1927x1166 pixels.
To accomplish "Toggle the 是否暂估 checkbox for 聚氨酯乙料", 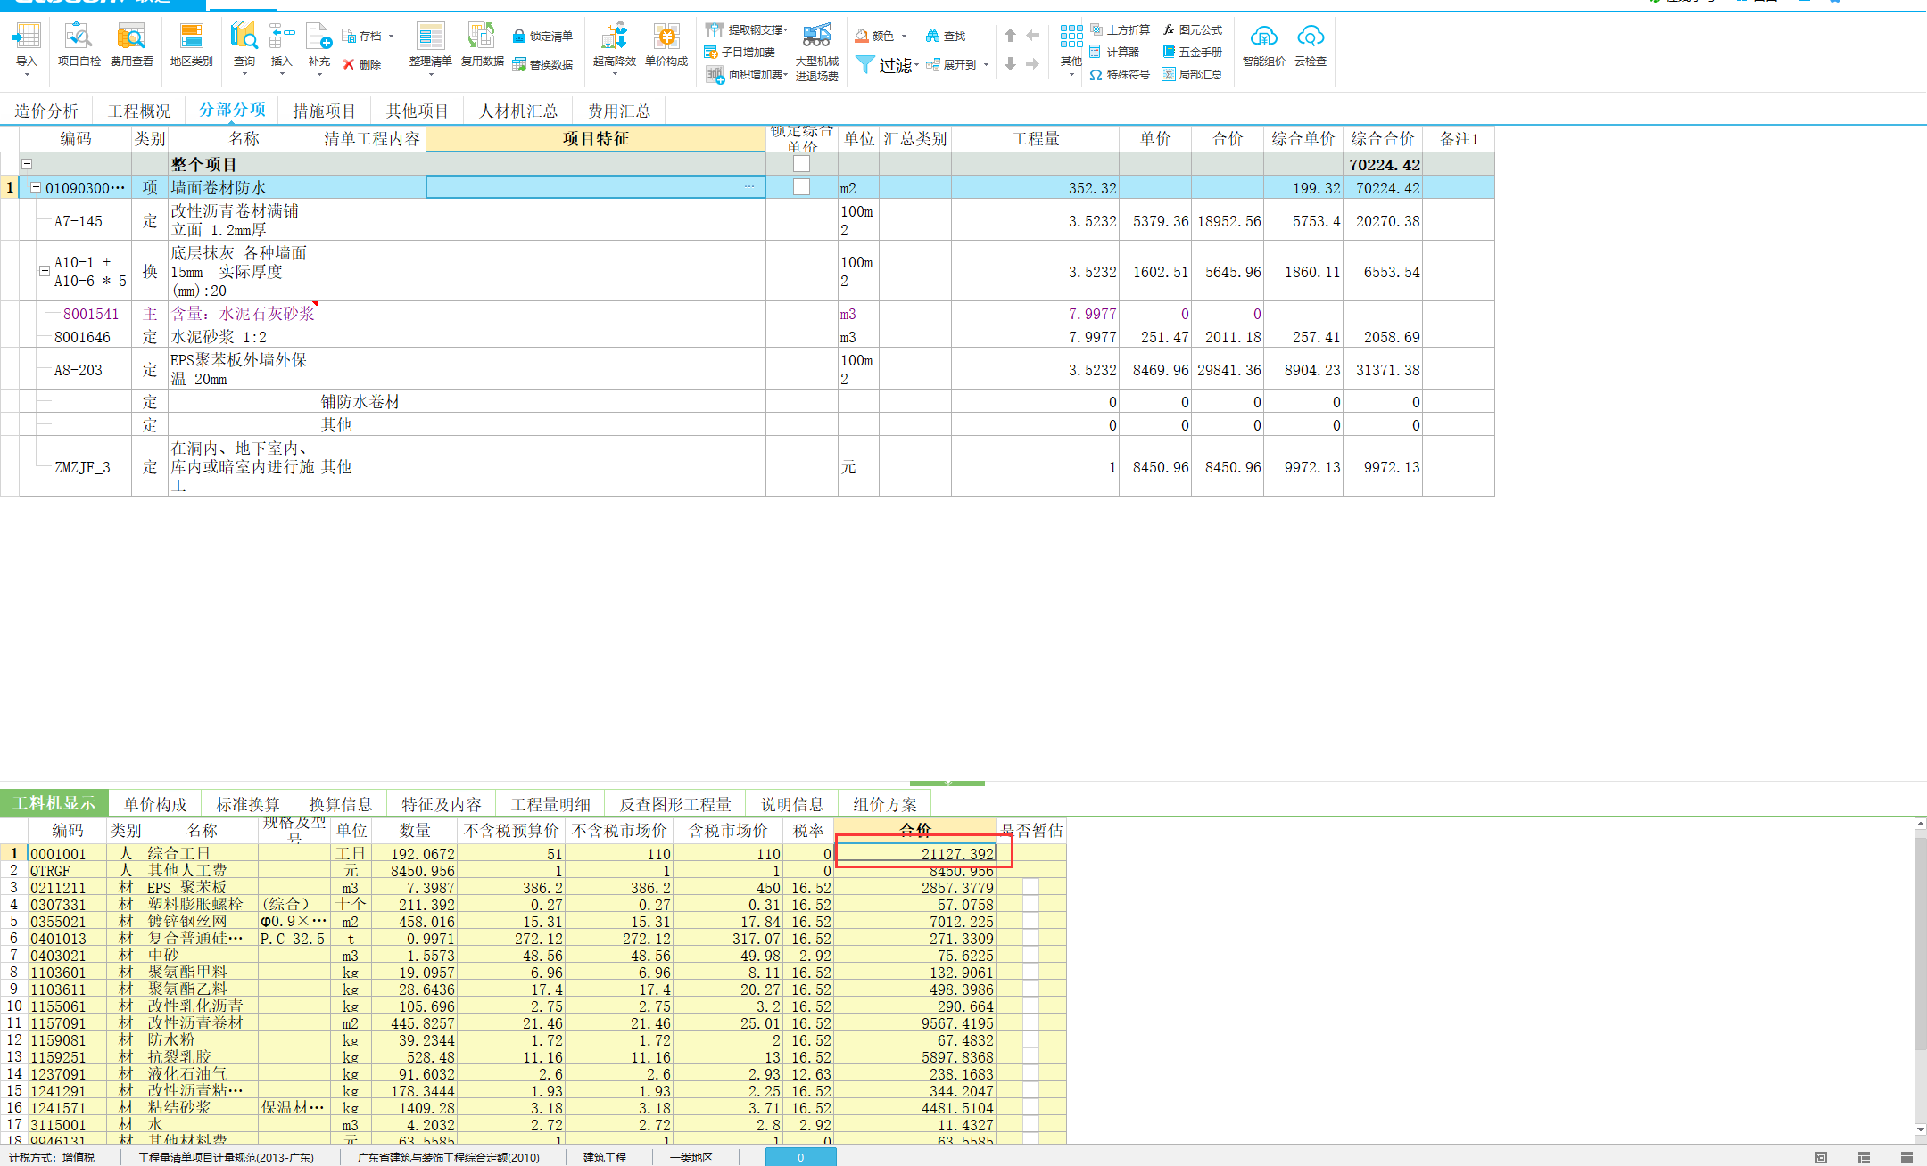I will click(x=1030, y=989).
